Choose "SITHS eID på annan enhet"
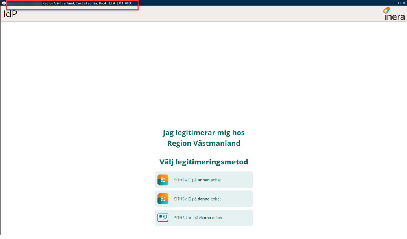This screenshot has width=407, height=239. coord(203,180)
